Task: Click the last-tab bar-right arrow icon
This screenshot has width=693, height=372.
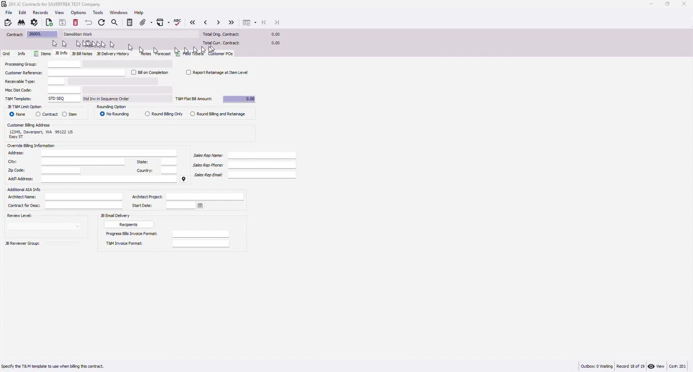Action: click(277, 23)
